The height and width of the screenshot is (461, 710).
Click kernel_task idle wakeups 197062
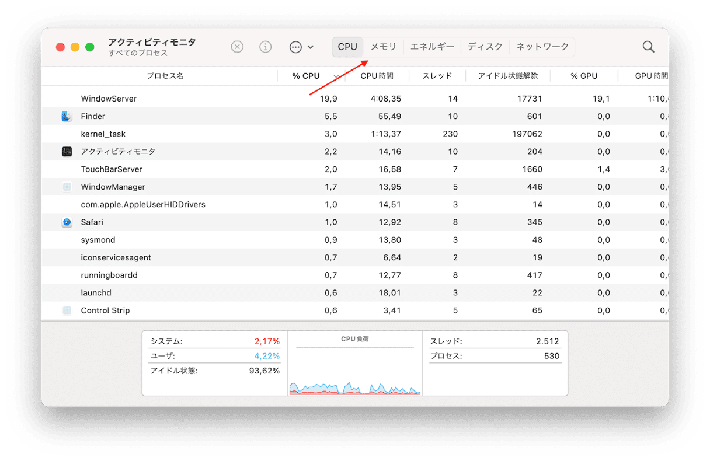pos(526,134)
